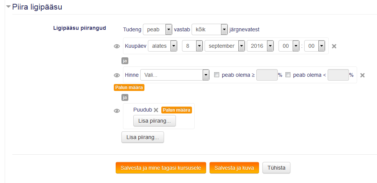Open the 'alates' date direction dropdown
377x183 pixels.
(x=162, y=46)
